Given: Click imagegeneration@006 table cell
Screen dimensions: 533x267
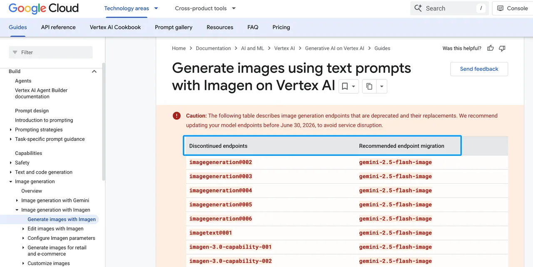Looking at the screenshot, I should pyautogui.click(x=221, y=219).
